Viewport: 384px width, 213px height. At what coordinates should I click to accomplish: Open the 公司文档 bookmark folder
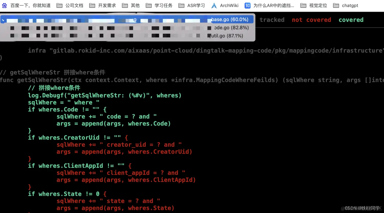70,5
